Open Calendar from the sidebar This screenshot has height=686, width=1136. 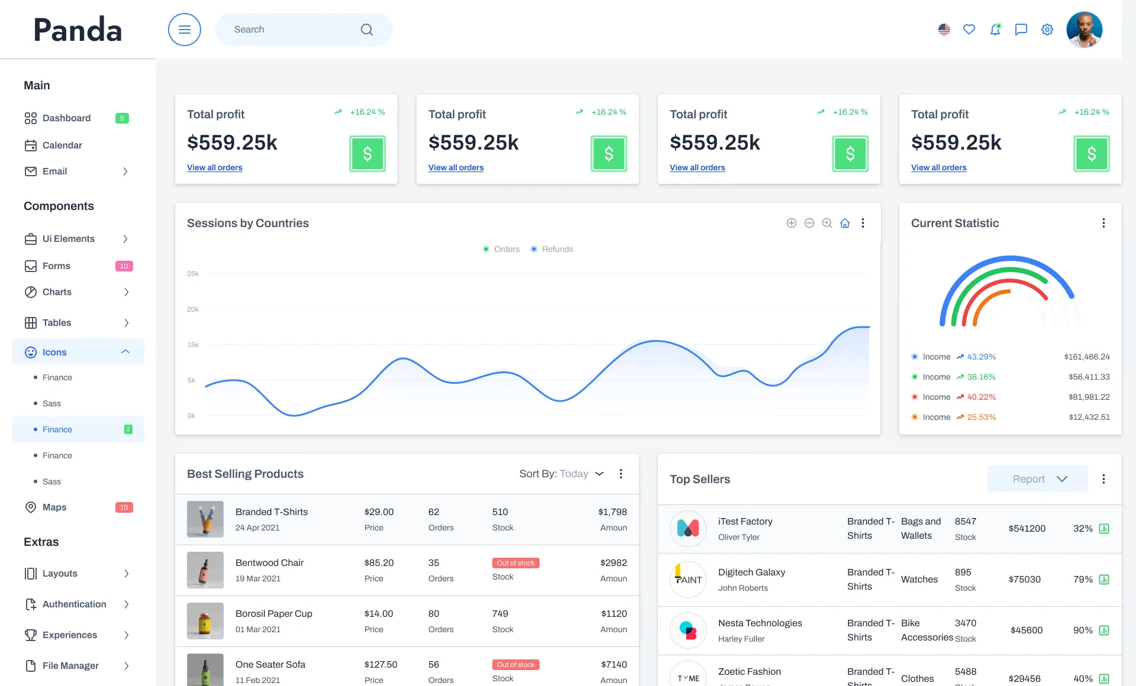[x=62, y=145]
